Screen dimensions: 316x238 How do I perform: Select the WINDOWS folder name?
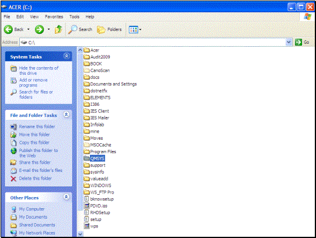click(x=101, y=185)
